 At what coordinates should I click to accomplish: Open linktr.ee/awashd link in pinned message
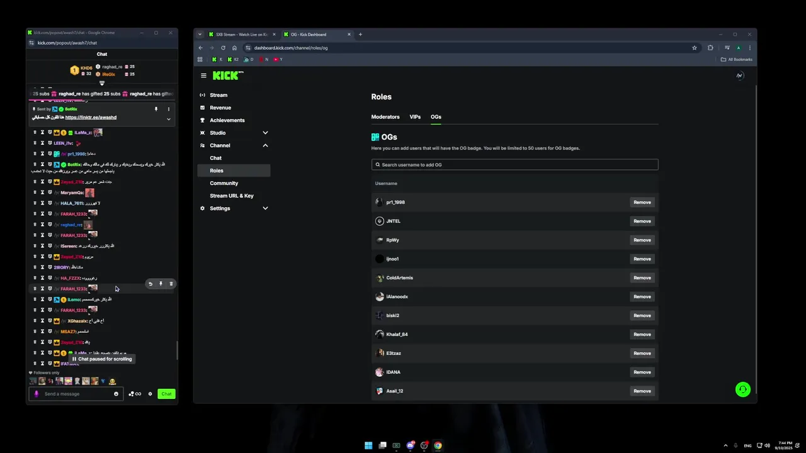click(91, 118)
